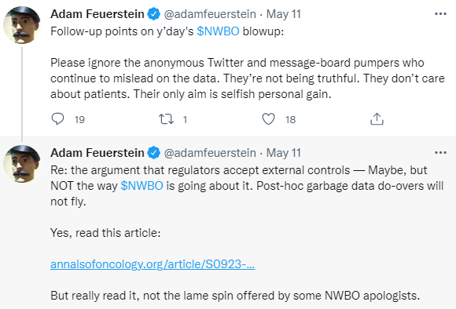Click May 11 timestamp of second tweet
The height and width of the screenshot is (309, 456).
[284, 153]
